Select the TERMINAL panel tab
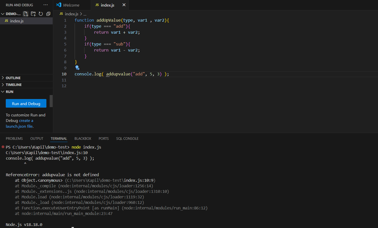 [x=59, y=139]
